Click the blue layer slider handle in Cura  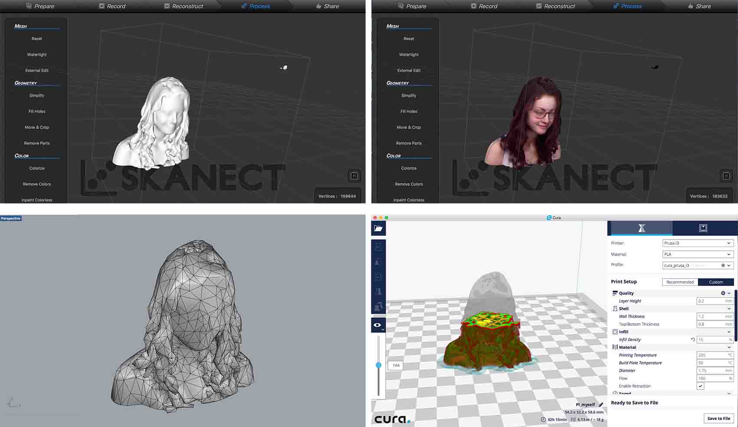pos(378,365)
